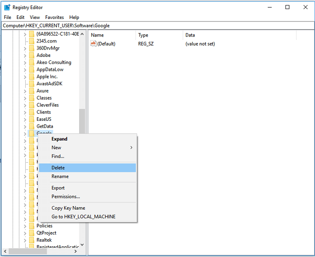Viewport: 315px width, 257px height.
Task: Click the folder icon next to EaseUS
Action: pos(31,119)
